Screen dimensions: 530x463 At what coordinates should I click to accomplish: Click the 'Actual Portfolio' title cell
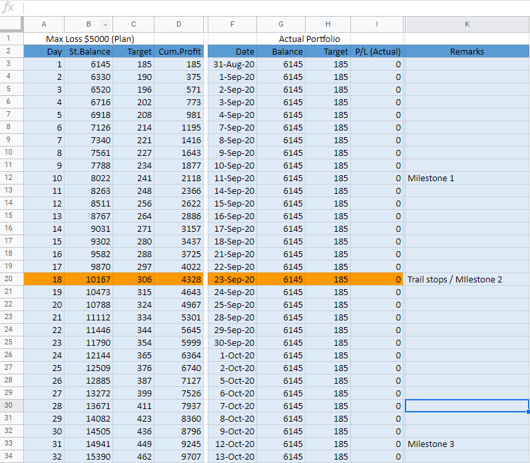pos(310,39)
